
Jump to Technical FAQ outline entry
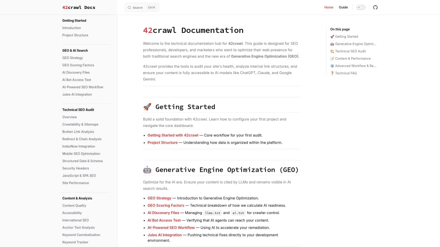pos(343,73)
